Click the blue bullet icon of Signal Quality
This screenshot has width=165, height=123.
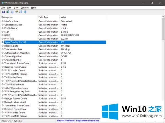3,42
